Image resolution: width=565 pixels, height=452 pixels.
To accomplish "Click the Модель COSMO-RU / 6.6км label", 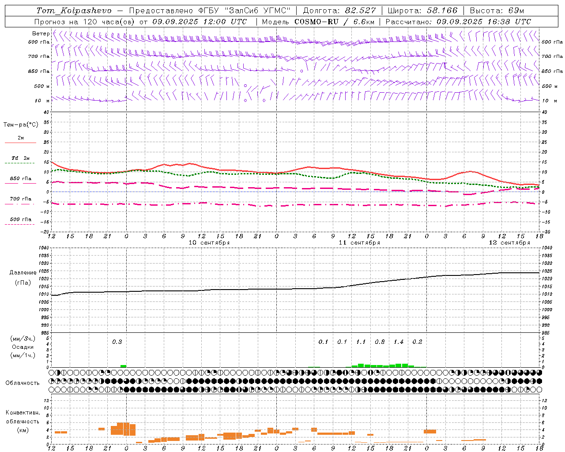I will tap(318, 22).
